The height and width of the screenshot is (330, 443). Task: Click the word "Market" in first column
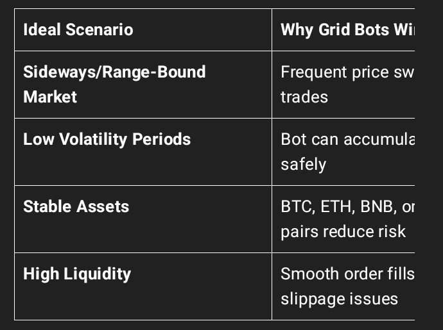tap(50, 97)
